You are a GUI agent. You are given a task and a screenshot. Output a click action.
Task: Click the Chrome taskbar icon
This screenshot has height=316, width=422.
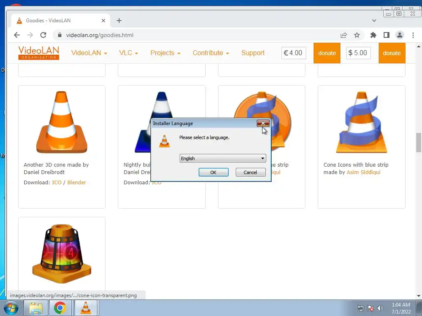pos(60,308)
